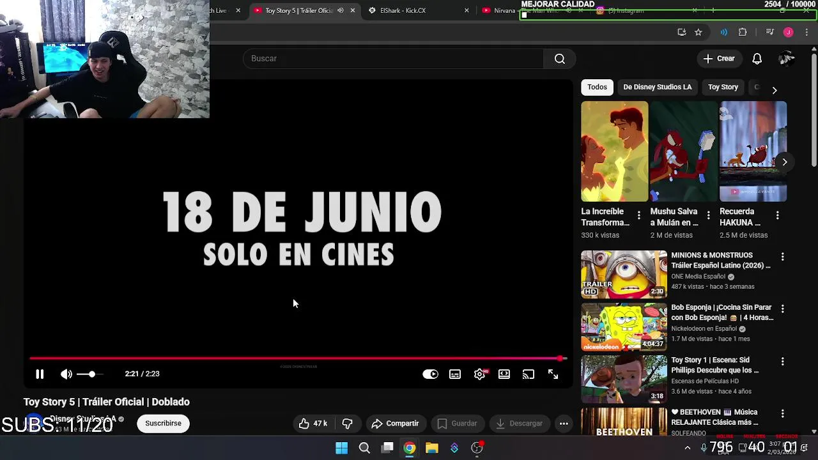The image size is (818, 460).
Task: Switch the player to theater mode
Action: pos(504,374)
